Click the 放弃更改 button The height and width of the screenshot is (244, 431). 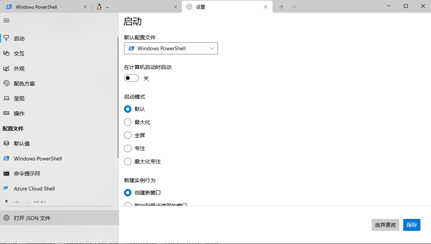(386, 225)
